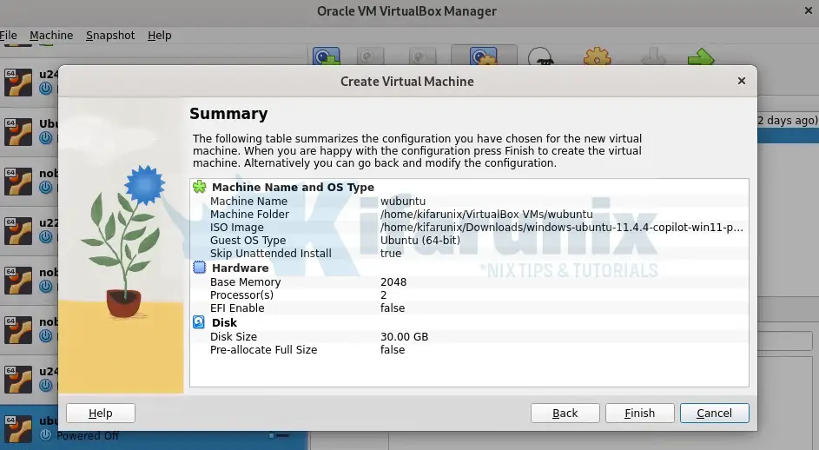The width and height of the screenshot is (819, 450).
Task: Click the green Start arrow in main toolbar
Action: 701,56
